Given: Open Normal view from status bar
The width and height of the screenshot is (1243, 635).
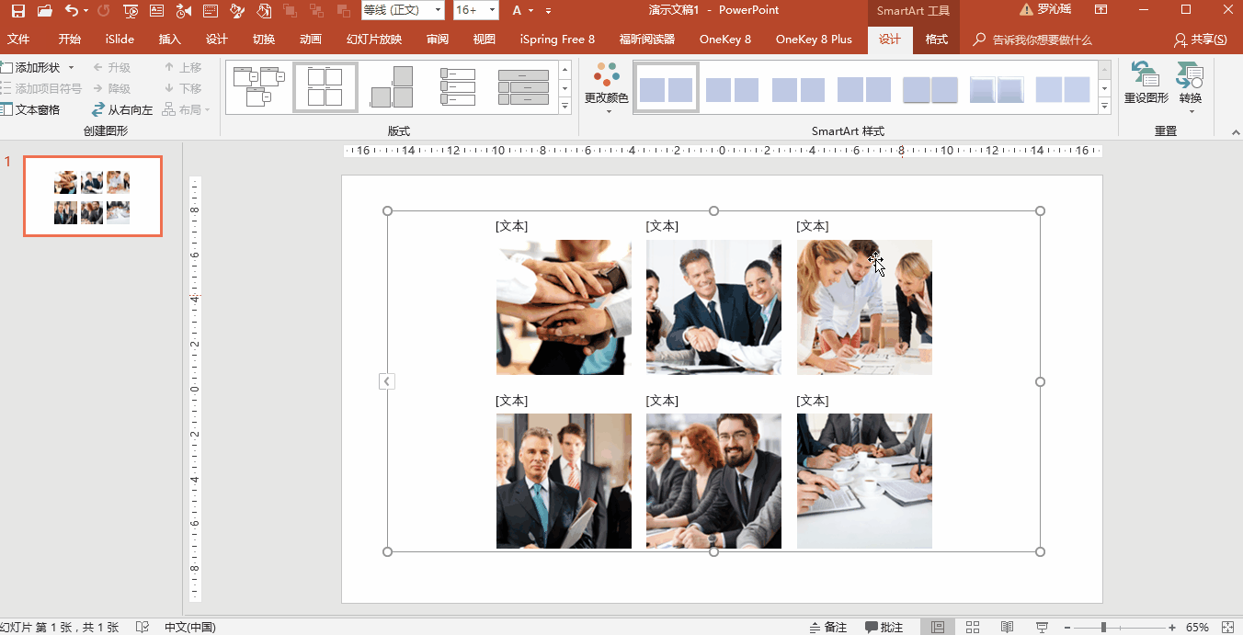Looking at the screenshot, I should tap(937, 627).
